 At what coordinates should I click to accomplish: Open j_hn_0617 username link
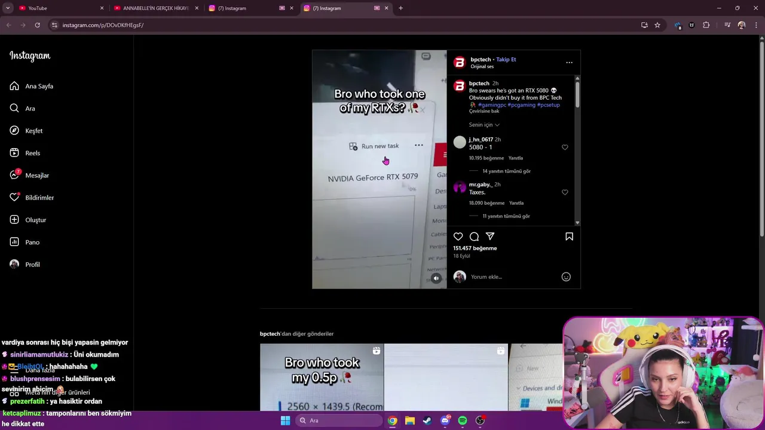481,139
